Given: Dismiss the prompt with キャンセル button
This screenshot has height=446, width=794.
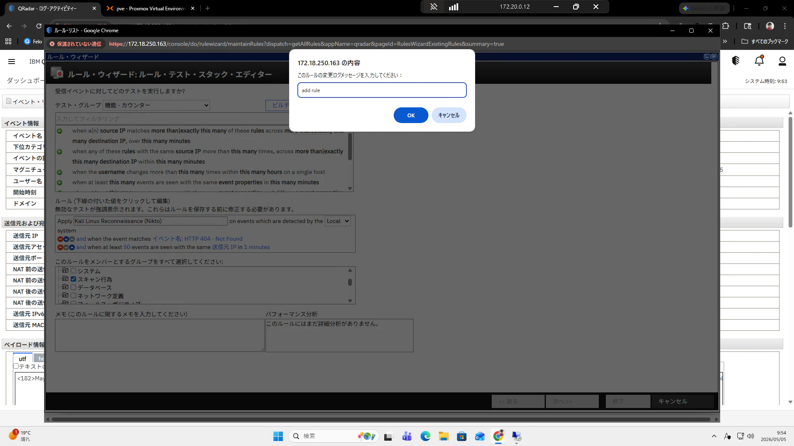Looking at the screenshot, I should click(x=449, y=115).
